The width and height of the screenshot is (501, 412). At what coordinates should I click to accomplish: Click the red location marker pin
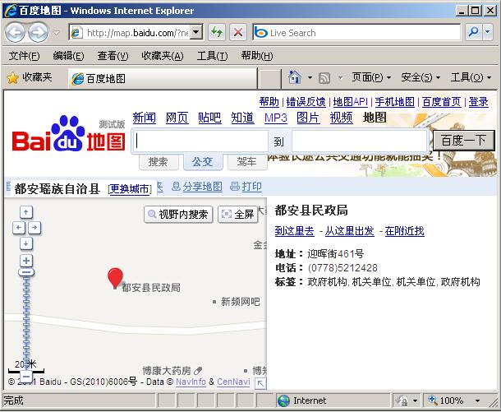(116, 276)
